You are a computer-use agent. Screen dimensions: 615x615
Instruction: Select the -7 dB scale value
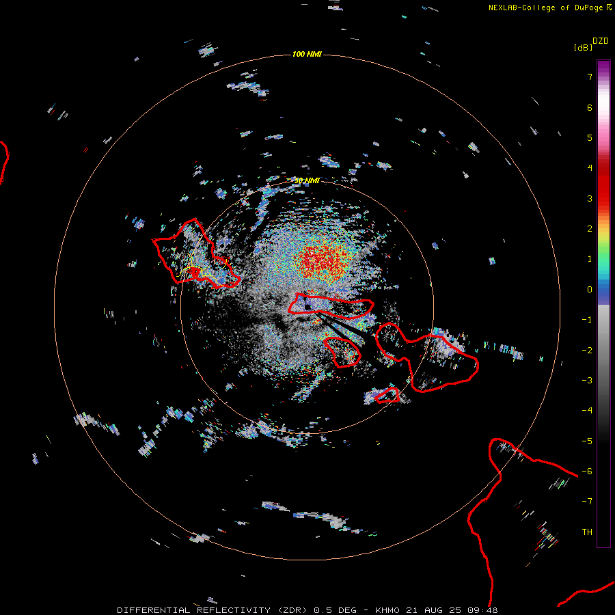point(587,502)
